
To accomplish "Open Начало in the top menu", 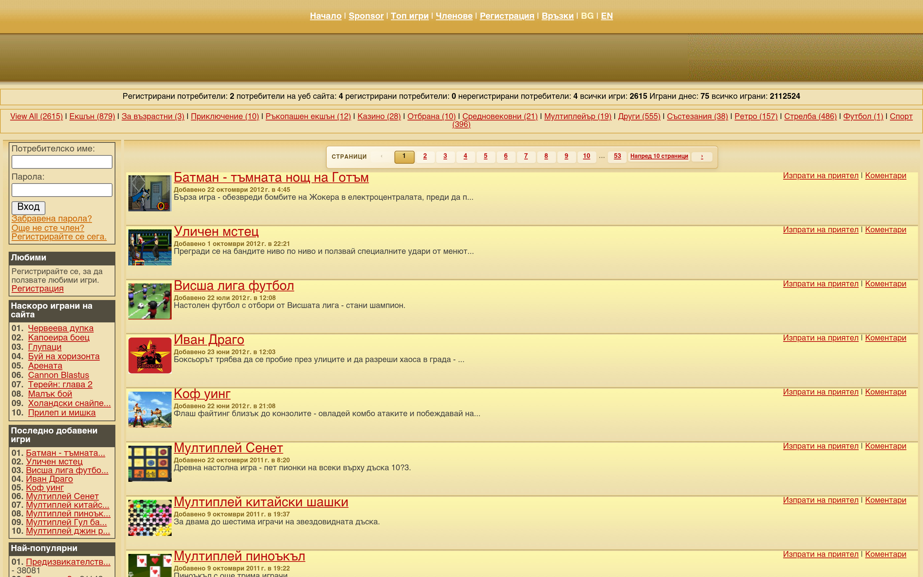I will (x=325, y=16).
